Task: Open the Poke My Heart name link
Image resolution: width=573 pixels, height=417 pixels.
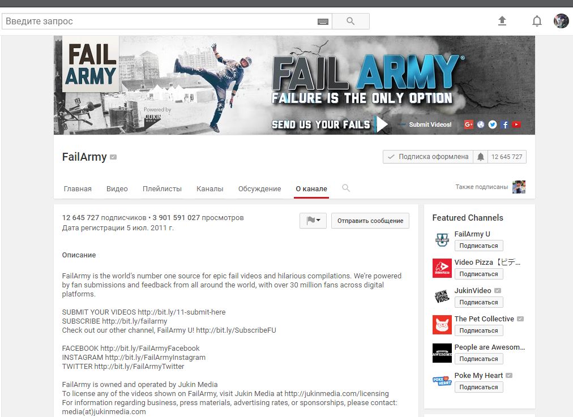Action: [478, 375]
